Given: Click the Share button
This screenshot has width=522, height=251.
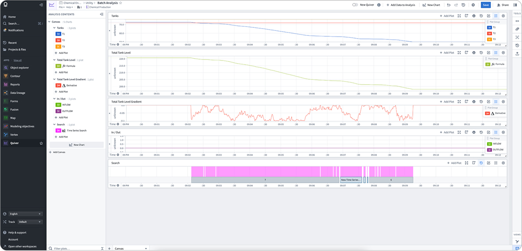Looking at the screenshot, I should (503, 5).
